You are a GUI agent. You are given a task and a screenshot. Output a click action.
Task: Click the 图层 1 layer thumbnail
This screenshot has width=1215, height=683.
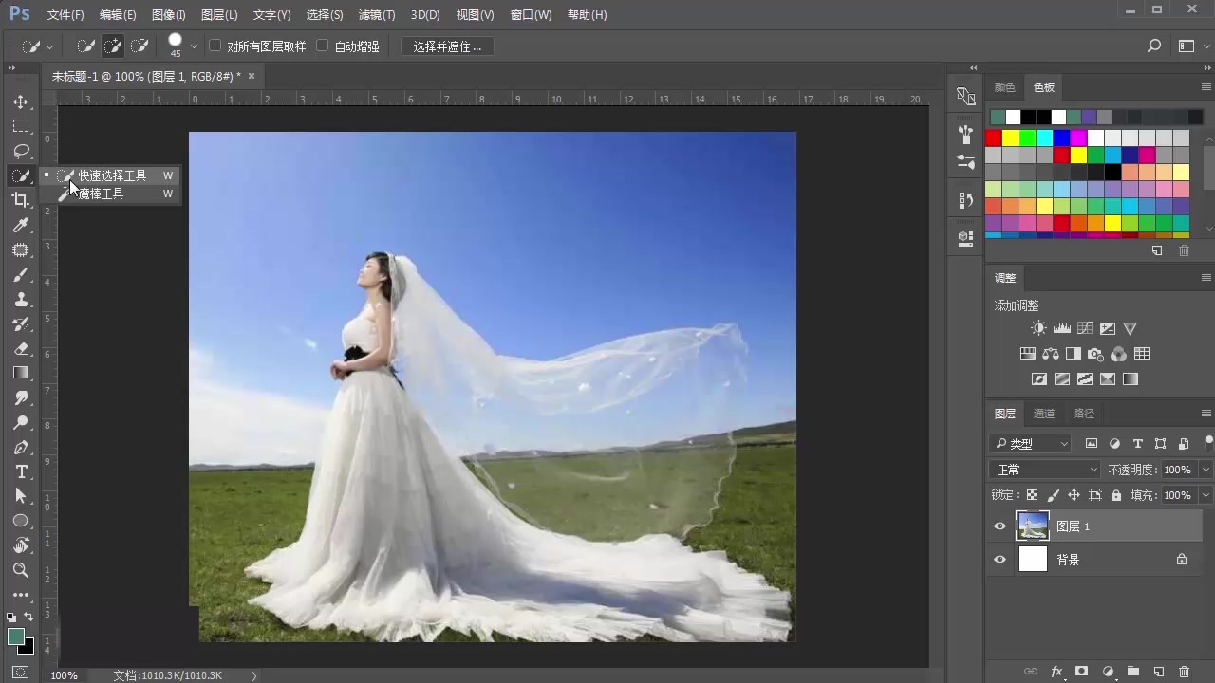click(x=1033, y=526)
